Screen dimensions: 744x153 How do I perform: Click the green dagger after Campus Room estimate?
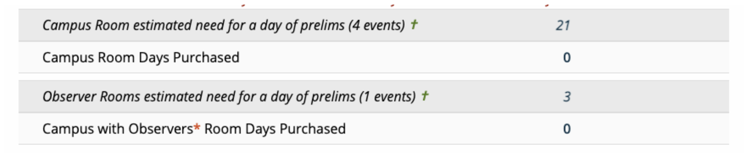[414, 25]
